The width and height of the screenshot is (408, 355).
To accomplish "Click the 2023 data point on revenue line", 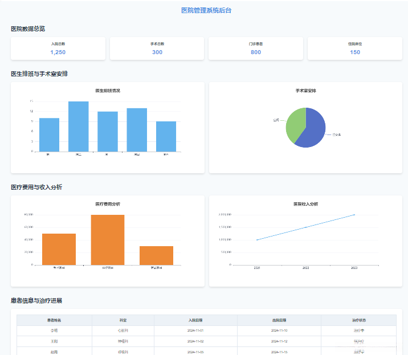I will [354, 215].
